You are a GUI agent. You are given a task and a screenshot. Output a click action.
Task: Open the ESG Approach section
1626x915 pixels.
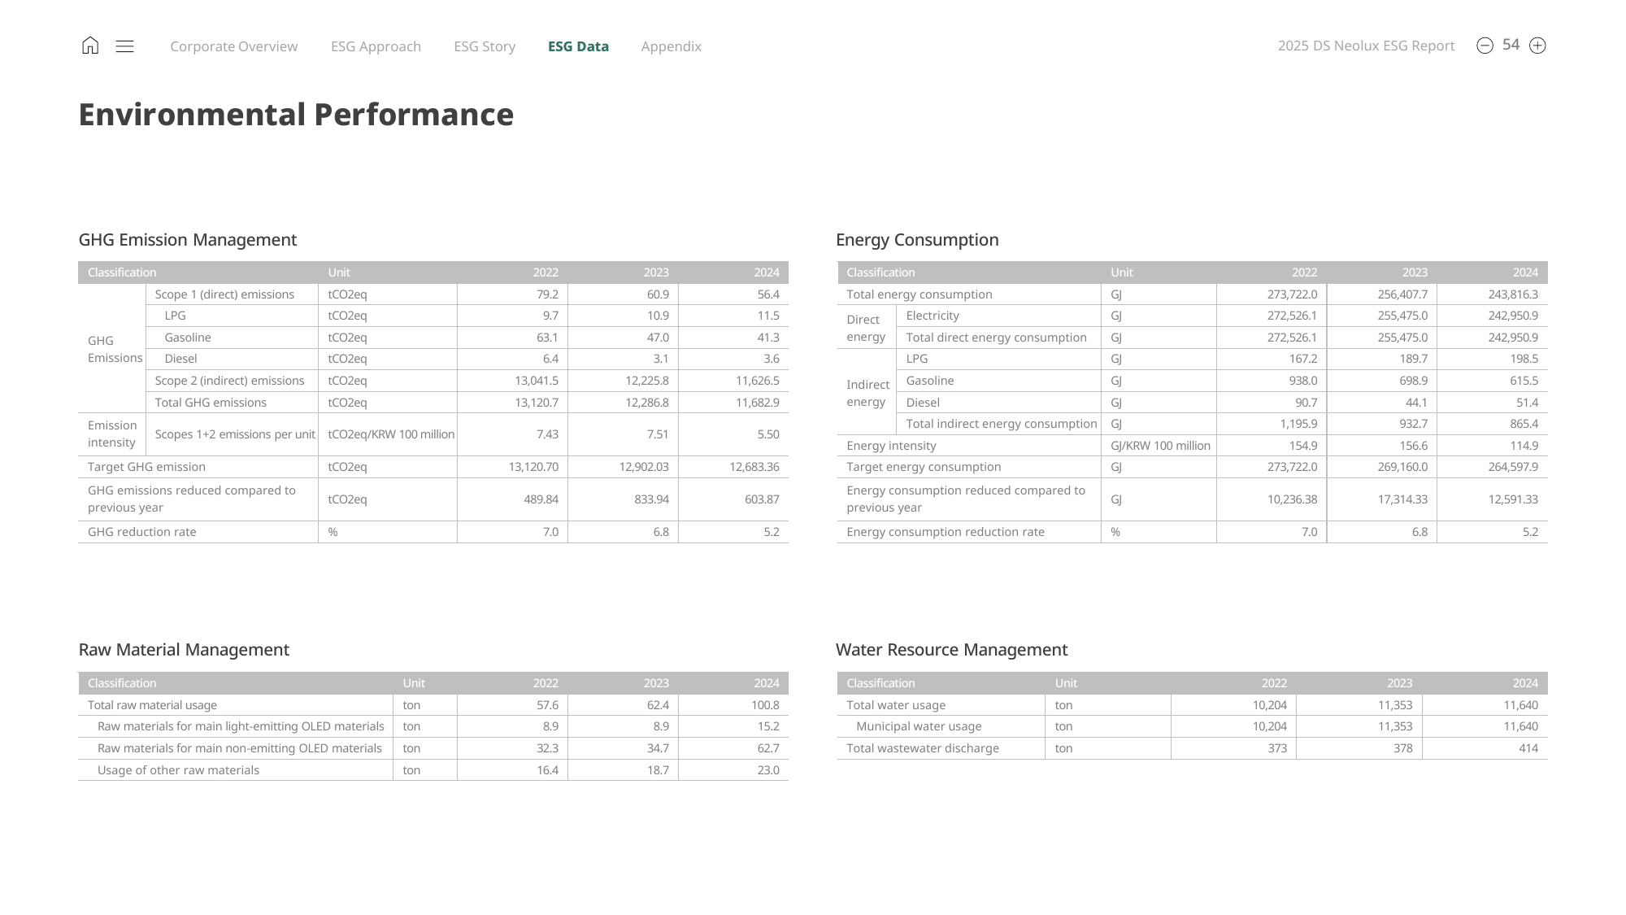[x=376, y=46]
